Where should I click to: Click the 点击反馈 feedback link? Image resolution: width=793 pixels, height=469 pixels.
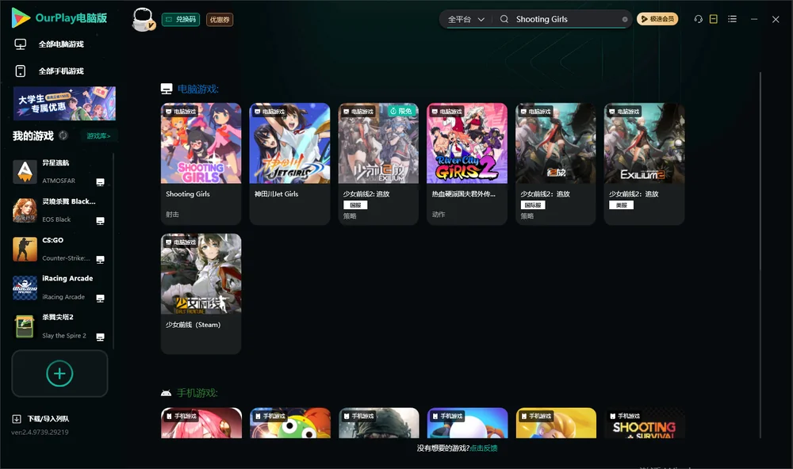pyautogui.click(x=484, y=448)
